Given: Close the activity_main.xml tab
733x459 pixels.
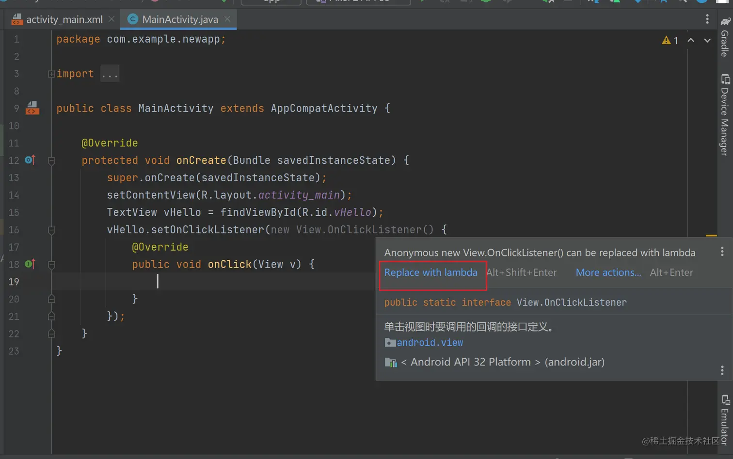Looking at the screenshot, I should click(x=112, y=19).
